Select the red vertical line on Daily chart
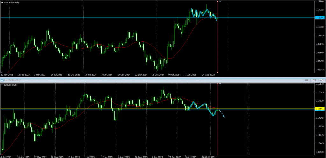 click(x=217, y=133)
